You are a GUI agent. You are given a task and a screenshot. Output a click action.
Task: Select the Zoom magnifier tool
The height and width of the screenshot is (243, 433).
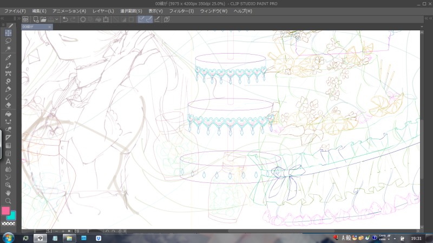[8, 201]
